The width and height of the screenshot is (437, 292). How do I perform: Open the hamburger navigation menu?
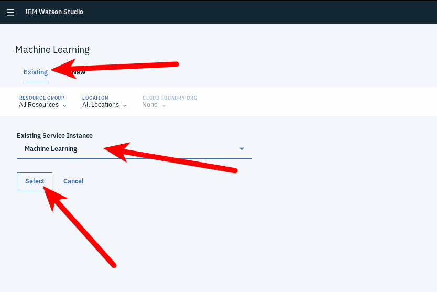click(x=10, y=12)
